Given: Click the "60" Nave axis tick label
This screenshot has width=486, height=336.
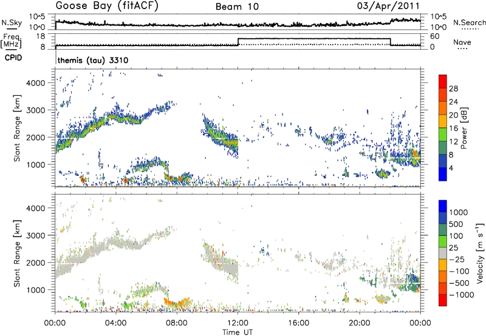Looking at the screenshot, I should [x=435, y=36].
